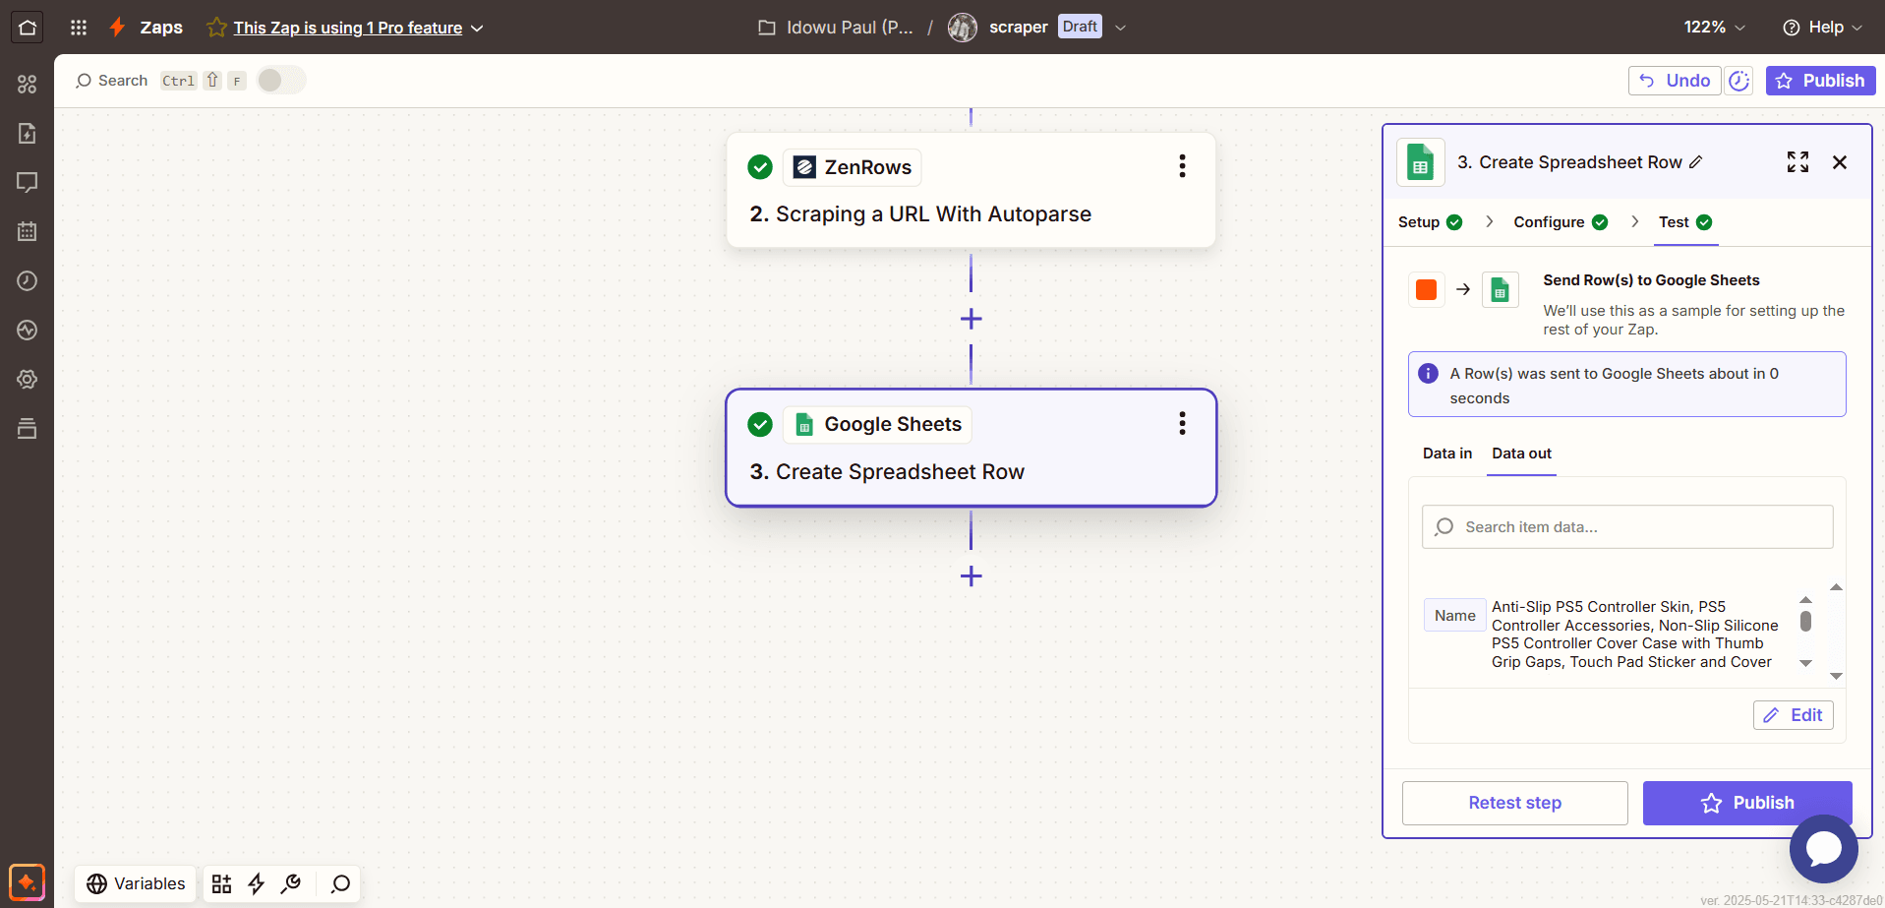Open the chat support bubble
Screen dimensions: 1885x908
(1823, 849)
